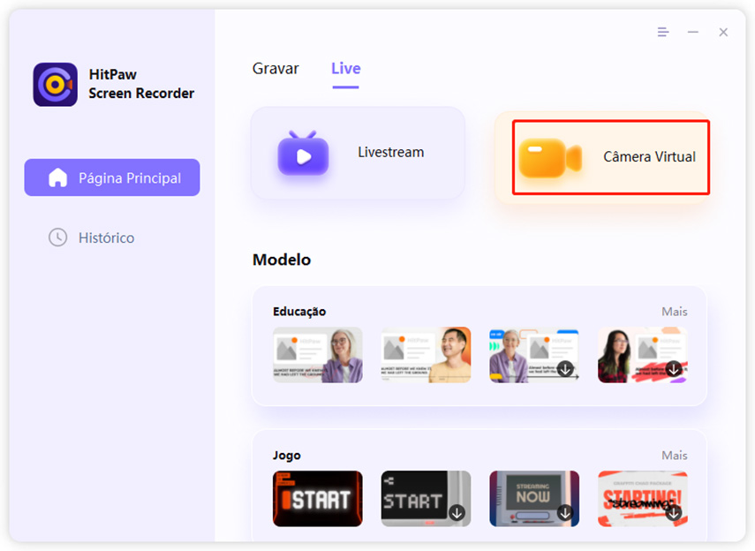Open the Livestream card
The width and height of the screenshot is (755, 551).
click(x=358, y=154)
